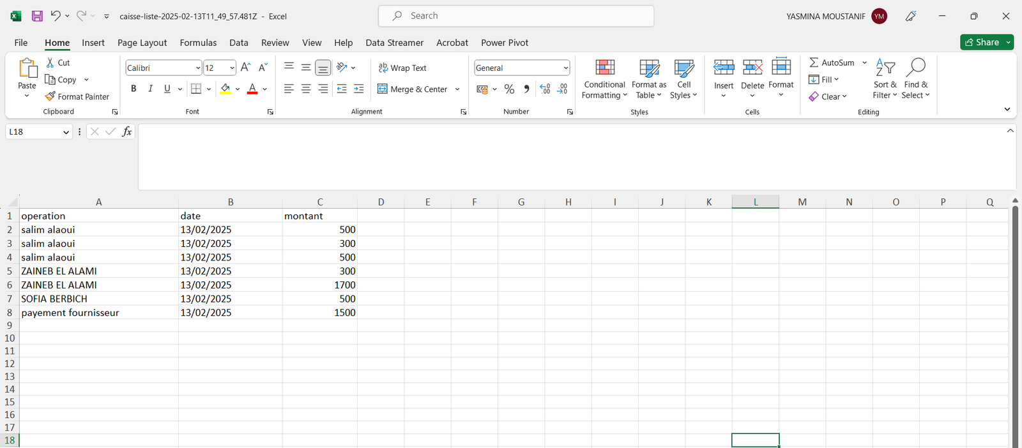
Task: Switch to the Page Layout tab
Action: point(142,43)
